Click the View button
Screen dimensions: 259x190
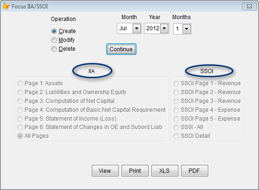point(105,171)
